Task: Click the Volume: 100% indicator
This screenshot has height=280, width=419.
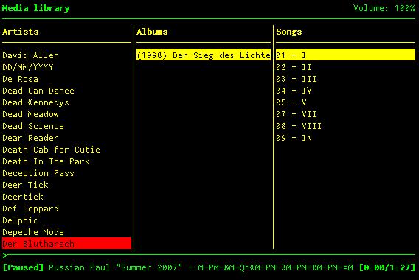Action: [x=384, y=8]
